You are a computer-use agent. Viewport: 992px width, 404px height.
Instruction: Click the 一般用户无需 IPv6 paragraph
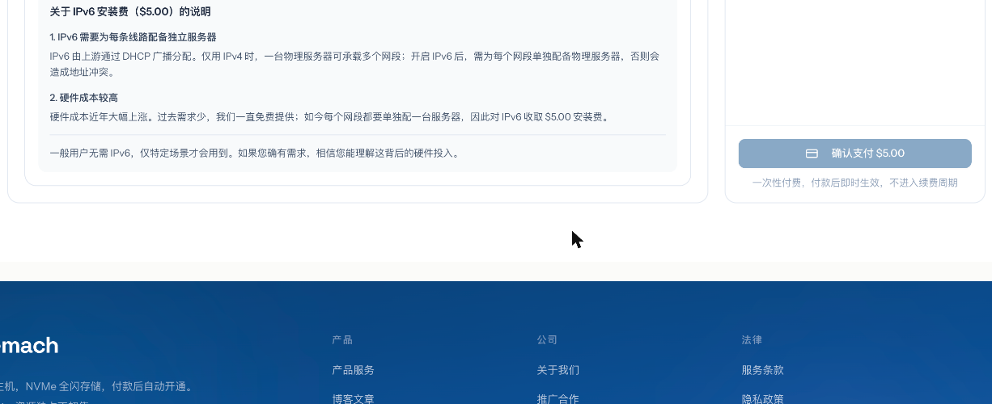[x=256, y=153]
